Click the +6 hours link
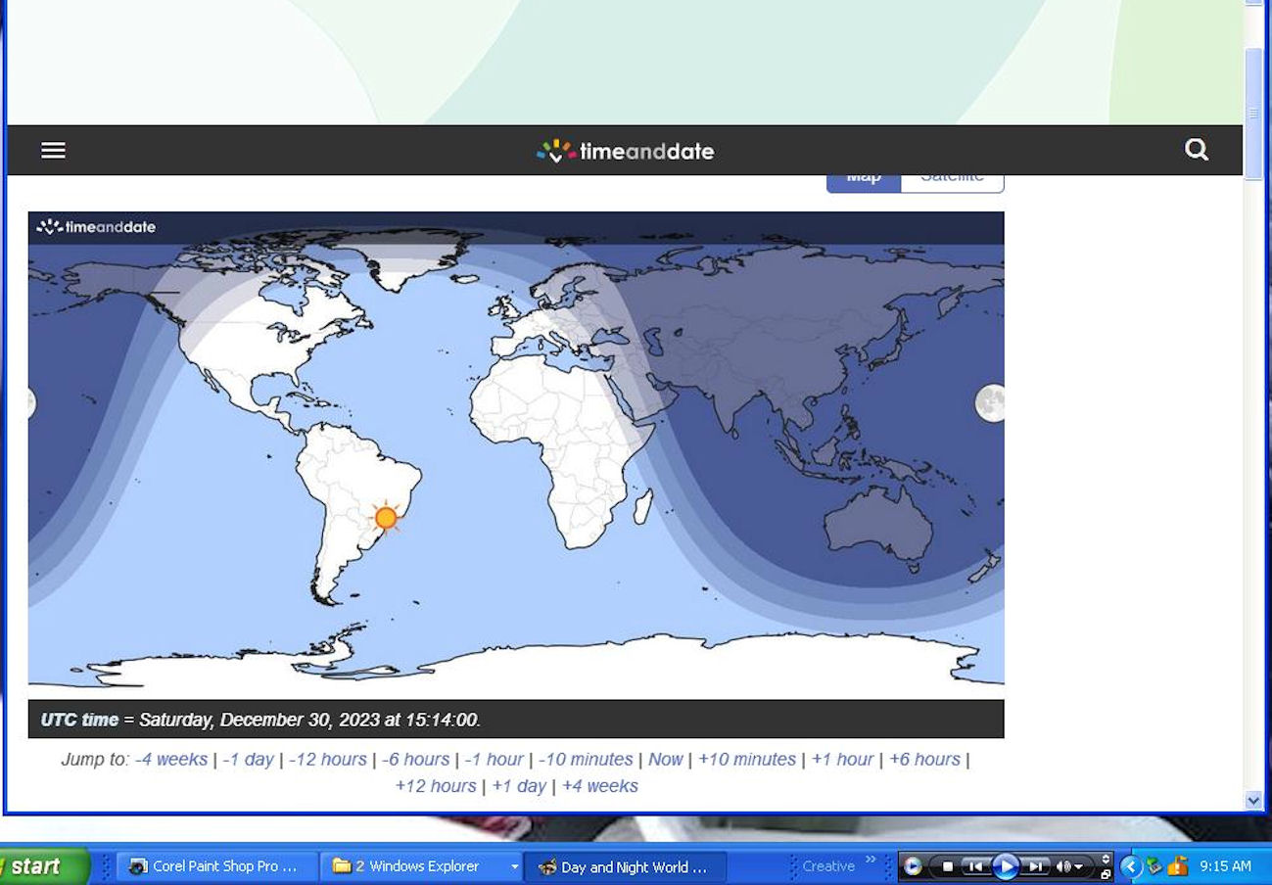Viewport: 1272px width, 885px height. (923, 760)
